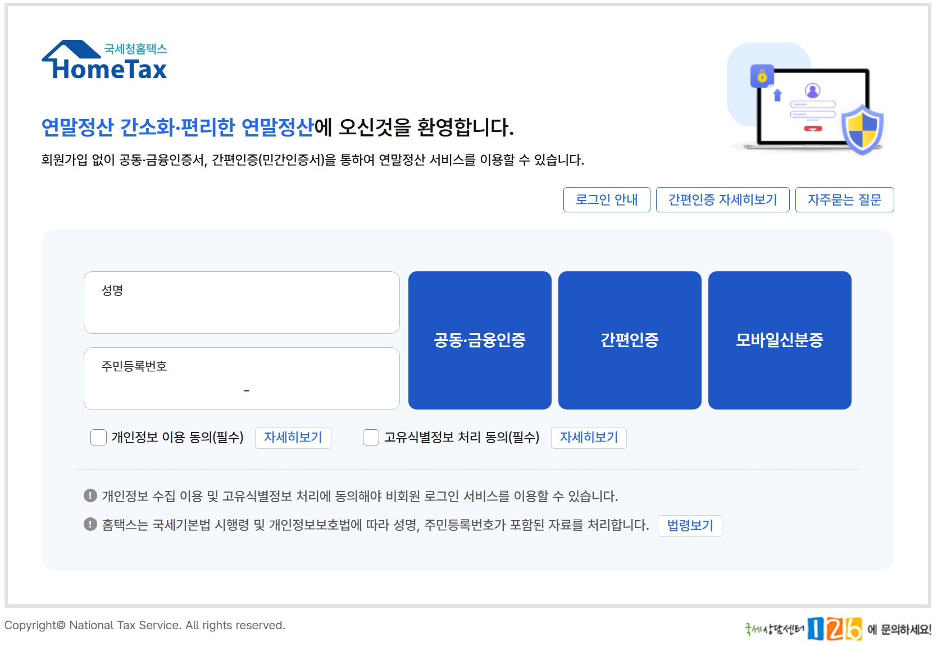942x646 pixels.
Task: Open the 자주묻는 질문 page
Action: click(844, 199)
